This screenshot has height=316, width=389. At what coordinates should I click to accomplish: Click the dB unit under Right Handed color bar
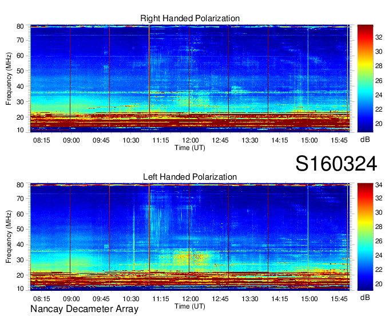point(365,140)
